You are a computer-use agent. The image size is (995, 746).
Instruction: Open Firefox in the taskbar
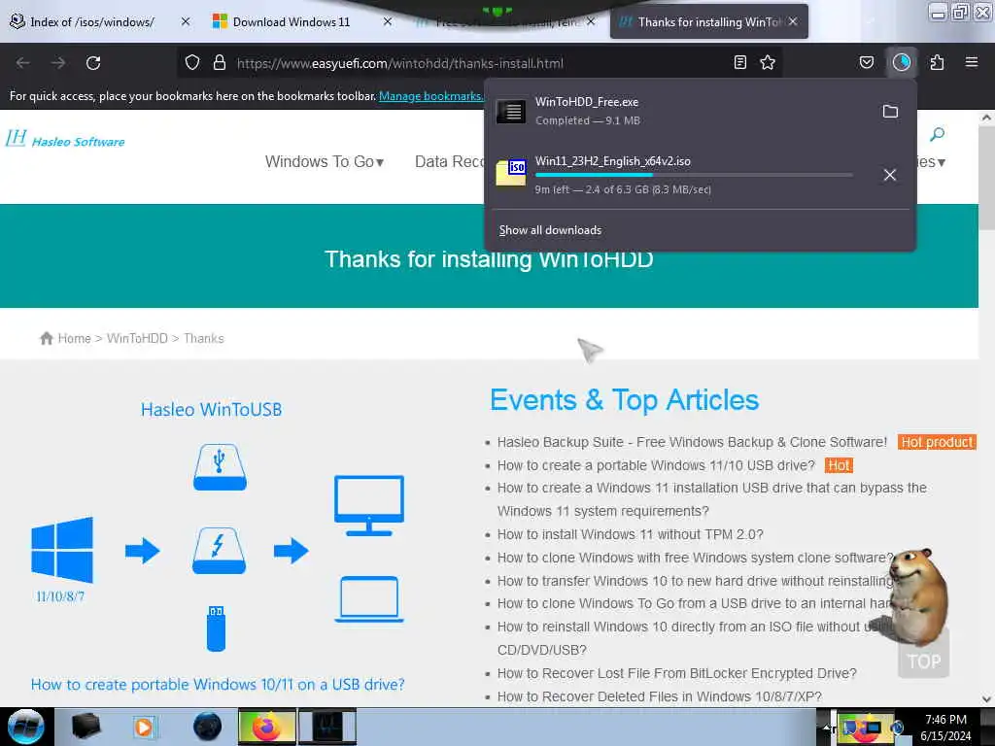coord(267,727)
